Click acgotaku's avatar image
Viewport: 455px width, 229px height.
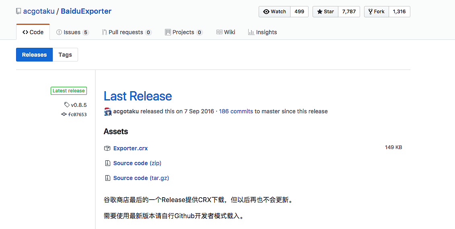[x=108, y=112]
